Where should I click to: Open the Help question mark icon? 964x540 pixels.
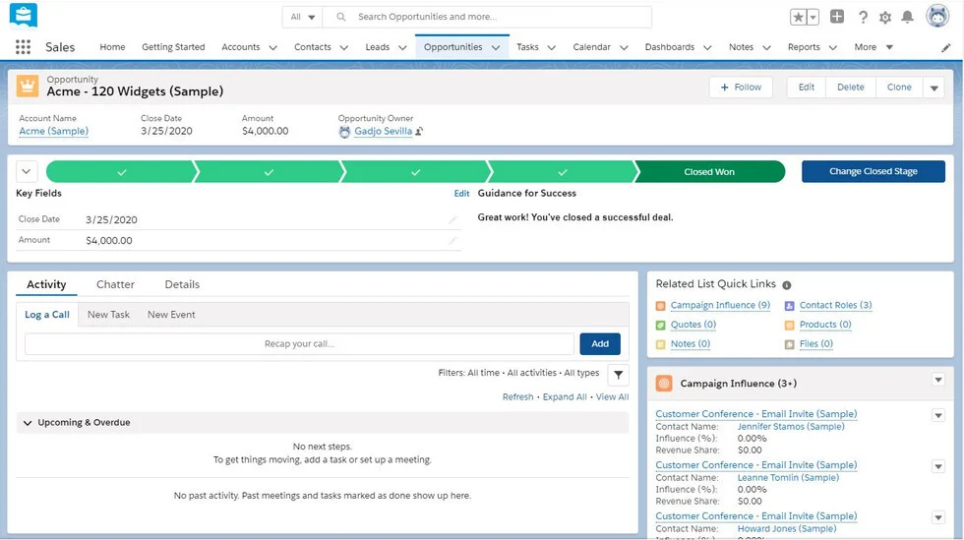[863, 17]
